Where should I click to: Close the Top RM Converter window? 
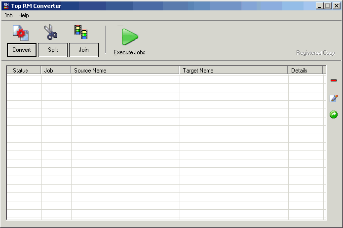coord(337,6)
